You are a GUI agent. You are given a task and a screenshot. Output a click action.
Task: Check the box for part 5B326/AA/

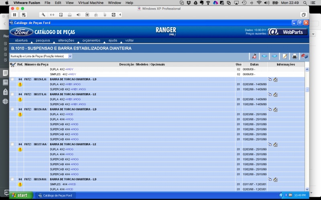(x=12, y=109)
